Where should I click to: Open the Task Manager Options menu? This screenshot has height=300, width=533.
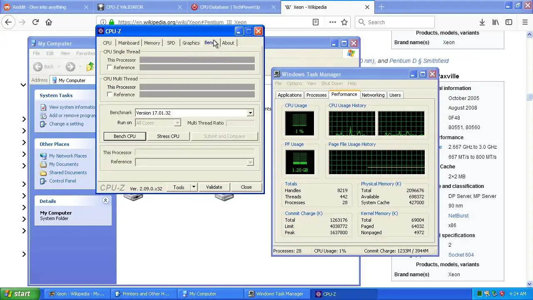294,83
